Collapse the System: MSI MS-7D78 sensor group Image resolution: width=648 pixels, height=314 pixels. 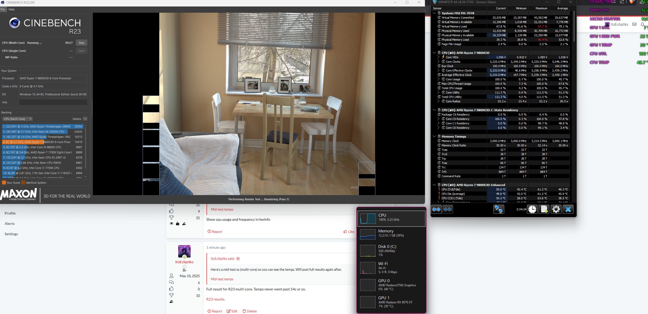[x=434, y=13]
